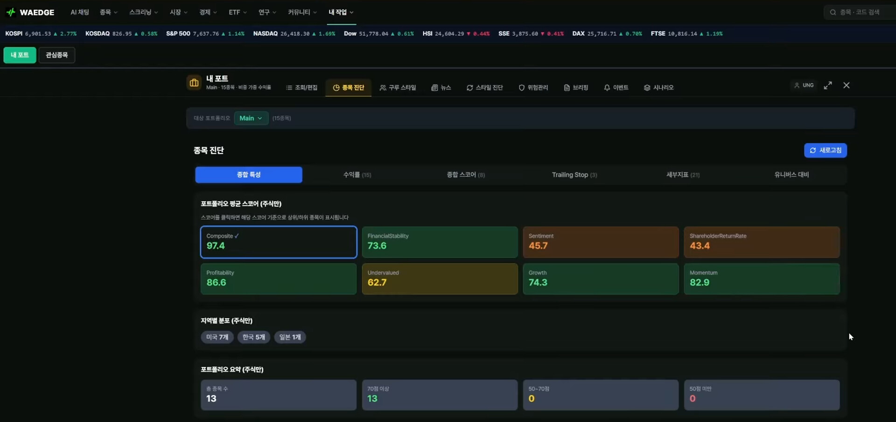Screen dimensions: 896x422
Task: Click the portfolio briefcase icon
Action: point(194,83)
